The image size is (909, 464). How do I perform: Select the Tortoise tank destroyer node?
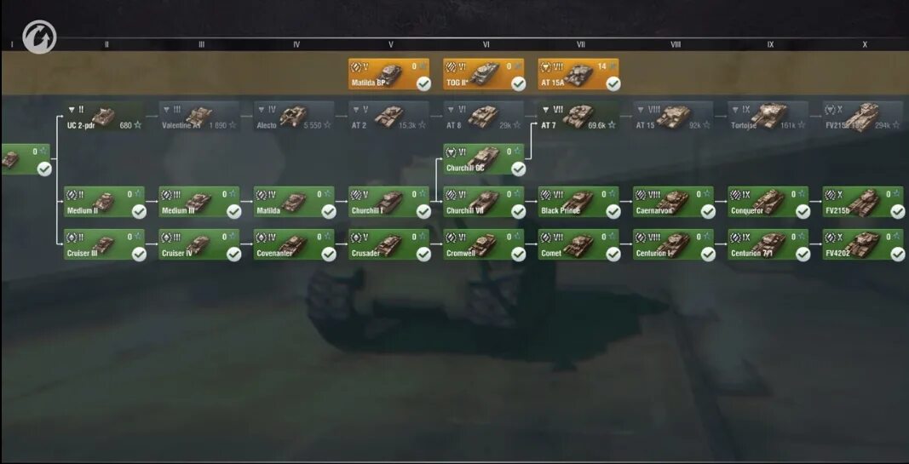point(768,117)
